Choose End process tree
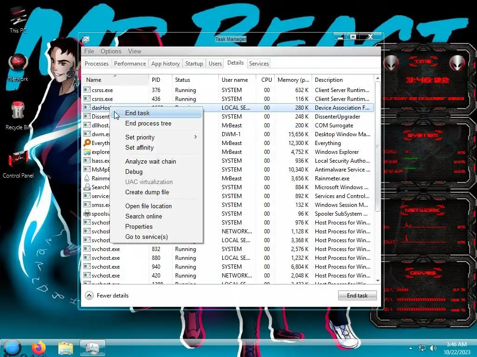 coord(156,123)
